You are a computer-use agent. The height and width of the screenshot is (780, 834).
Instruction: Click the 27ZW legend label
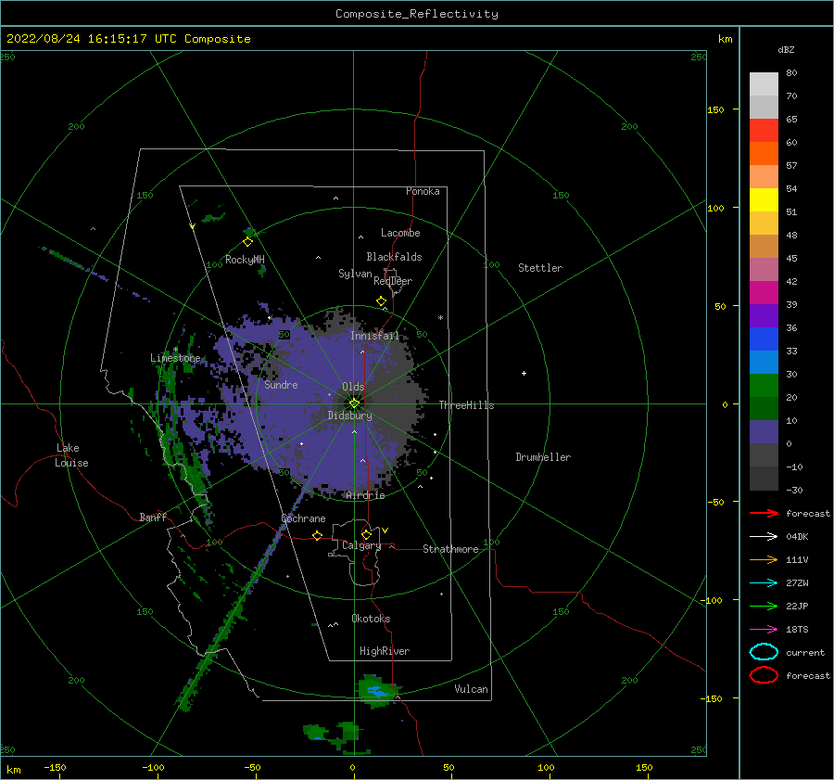coord(797,583)
